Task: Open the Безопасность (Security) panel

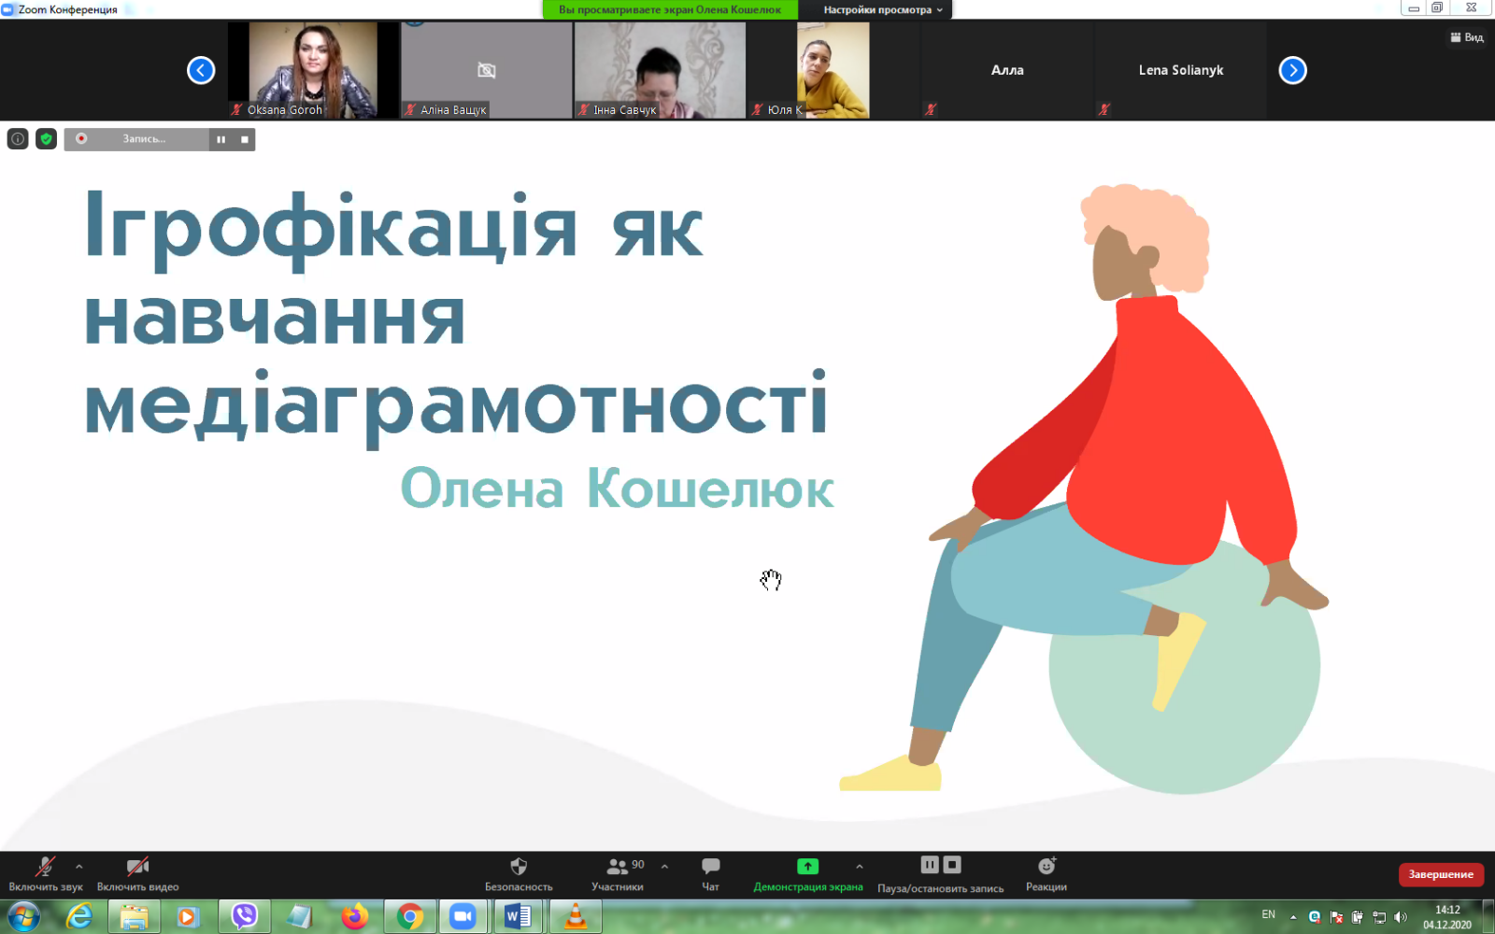Action: [x=519, y=873]
